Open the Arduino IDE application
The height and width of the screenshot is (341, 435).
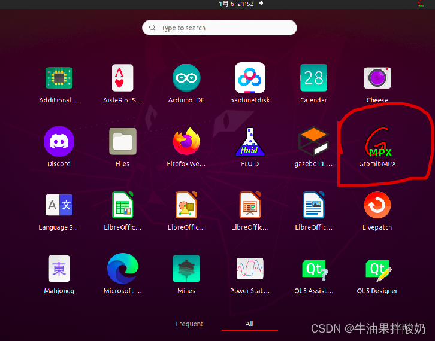click(186, 78)
